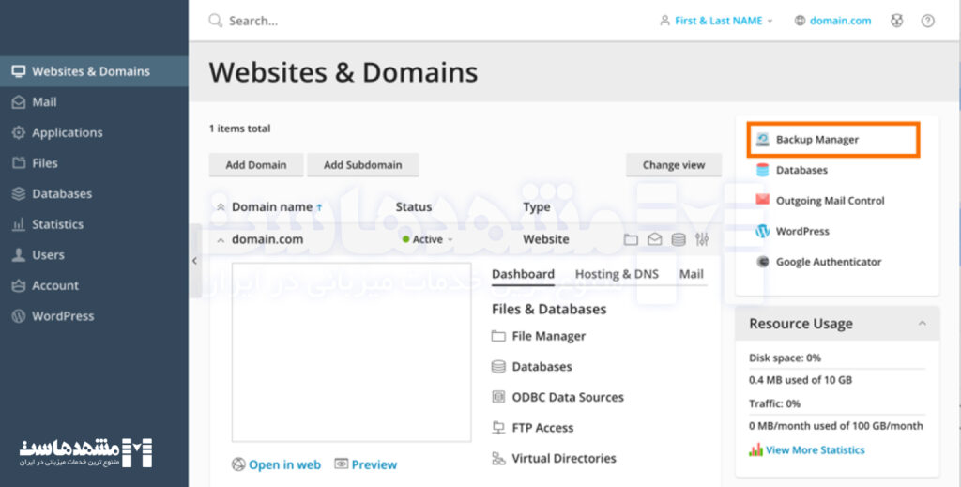Screen dimensions: 961x487
Task: Sort by the Domain name column header
Action: tap(271, 206)
